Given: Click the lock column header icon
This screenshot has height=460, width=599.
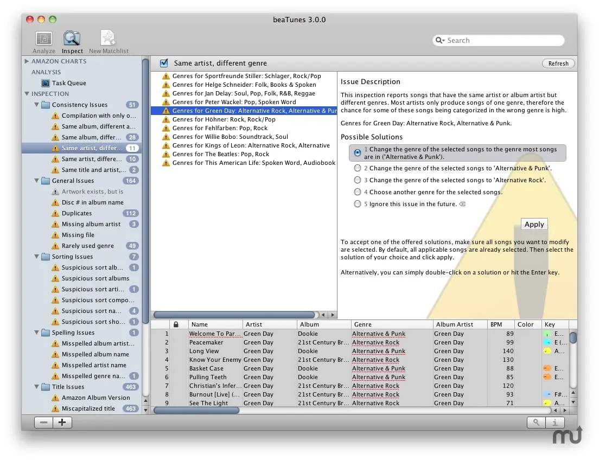Looking at the screenshot, I should click(176, 324).
